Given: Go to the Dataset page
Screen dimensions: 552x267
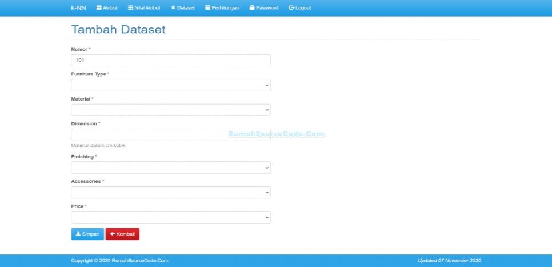Looking at the screenshot, I should click(x=183, y=8).
